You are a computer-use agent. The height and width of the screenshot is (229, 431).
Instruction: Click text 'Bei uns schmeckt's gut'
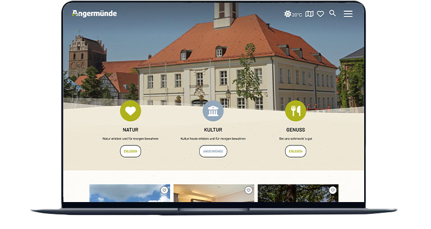point(296,139)
